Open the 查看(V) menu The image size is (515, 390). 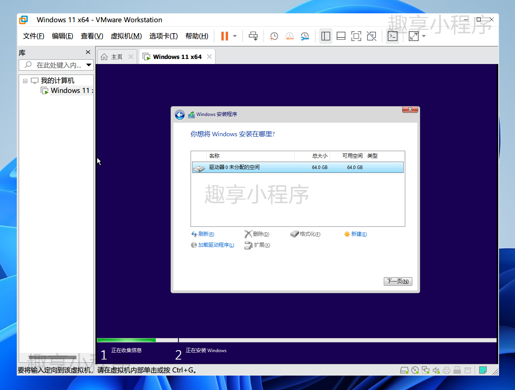(x=92, y=36)
